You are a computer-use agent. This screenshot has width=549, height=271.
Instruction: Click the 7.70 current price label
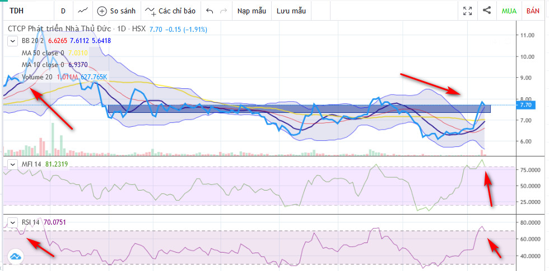[x=525, y=105]
